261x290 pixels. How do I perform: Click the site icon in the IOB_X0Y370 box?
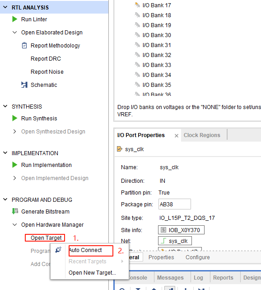pos(163,230)
